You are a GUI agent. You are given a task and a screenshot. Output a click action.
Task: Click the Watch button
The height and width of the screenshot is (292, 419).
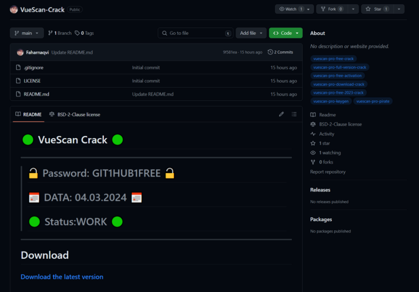pos(291,9)
